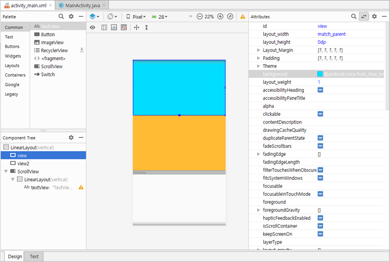390x262 pixels.
Task: Click background cyan color swatch
Action: coord(320,74)
